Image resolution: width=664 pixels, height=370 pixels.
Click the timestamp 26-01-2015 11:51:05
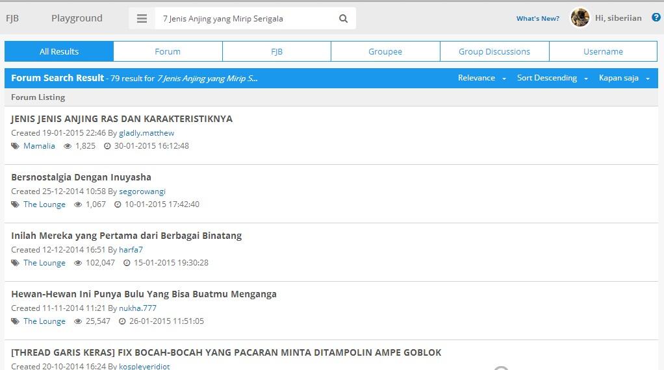point(166,321)
